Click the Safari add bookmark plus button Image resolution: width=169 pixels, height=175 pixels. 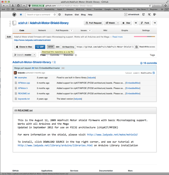click(24, 6)
